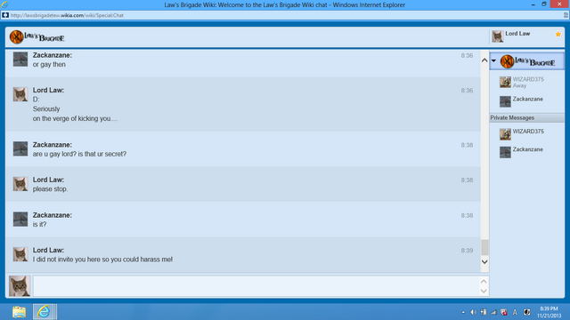
Task: Click username "Lord Law:" on the 8:39 message
Action: pyautogui.click(x=48, y=250)
